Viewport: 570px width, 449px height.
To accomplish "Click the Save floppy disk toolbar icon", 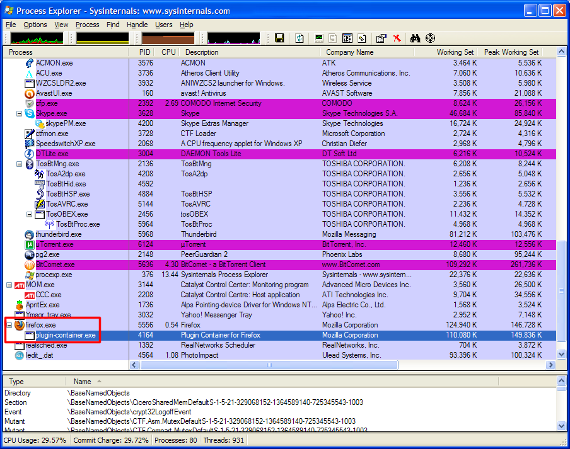I will click(279, 38).
